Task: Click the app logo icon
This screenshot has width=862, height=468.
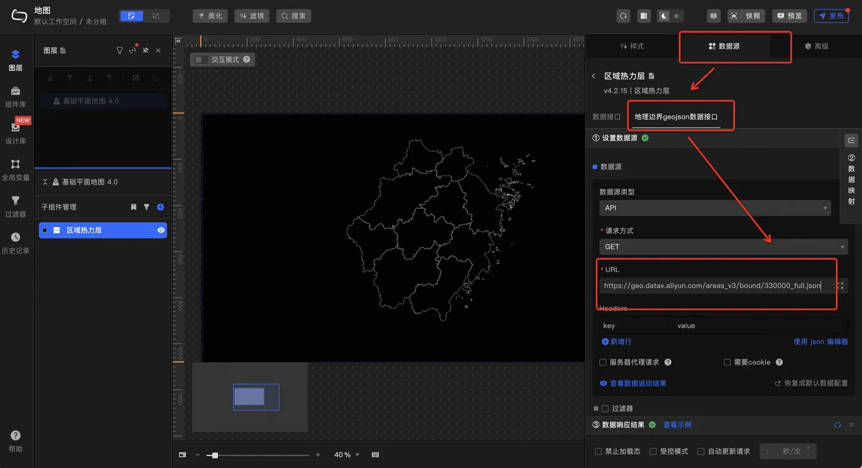Action: click(x=19, y=16)
